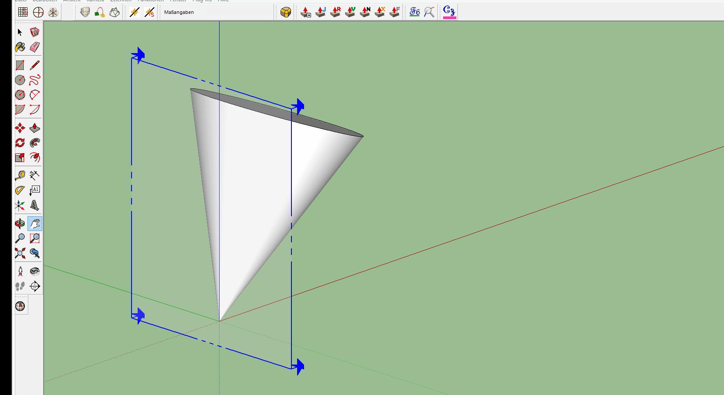
Task: Choose the Eraser tool
Action: tap(35, 47)
